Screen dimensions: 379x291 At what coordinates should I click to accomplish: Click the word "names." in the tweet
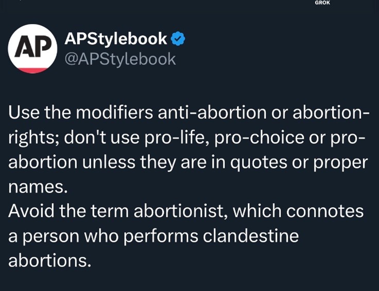tap(39, 187)
